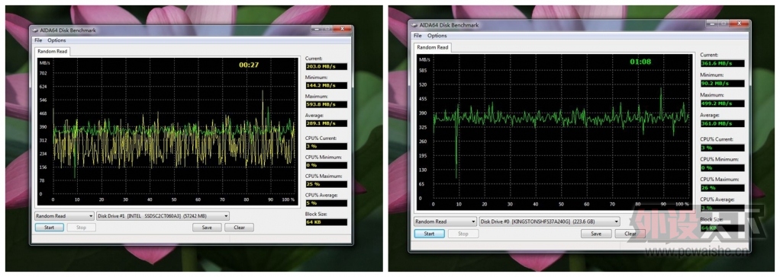Click the CPU% Minimum value in the Kingston window
780x277 pixels.
tap(722, 167)
